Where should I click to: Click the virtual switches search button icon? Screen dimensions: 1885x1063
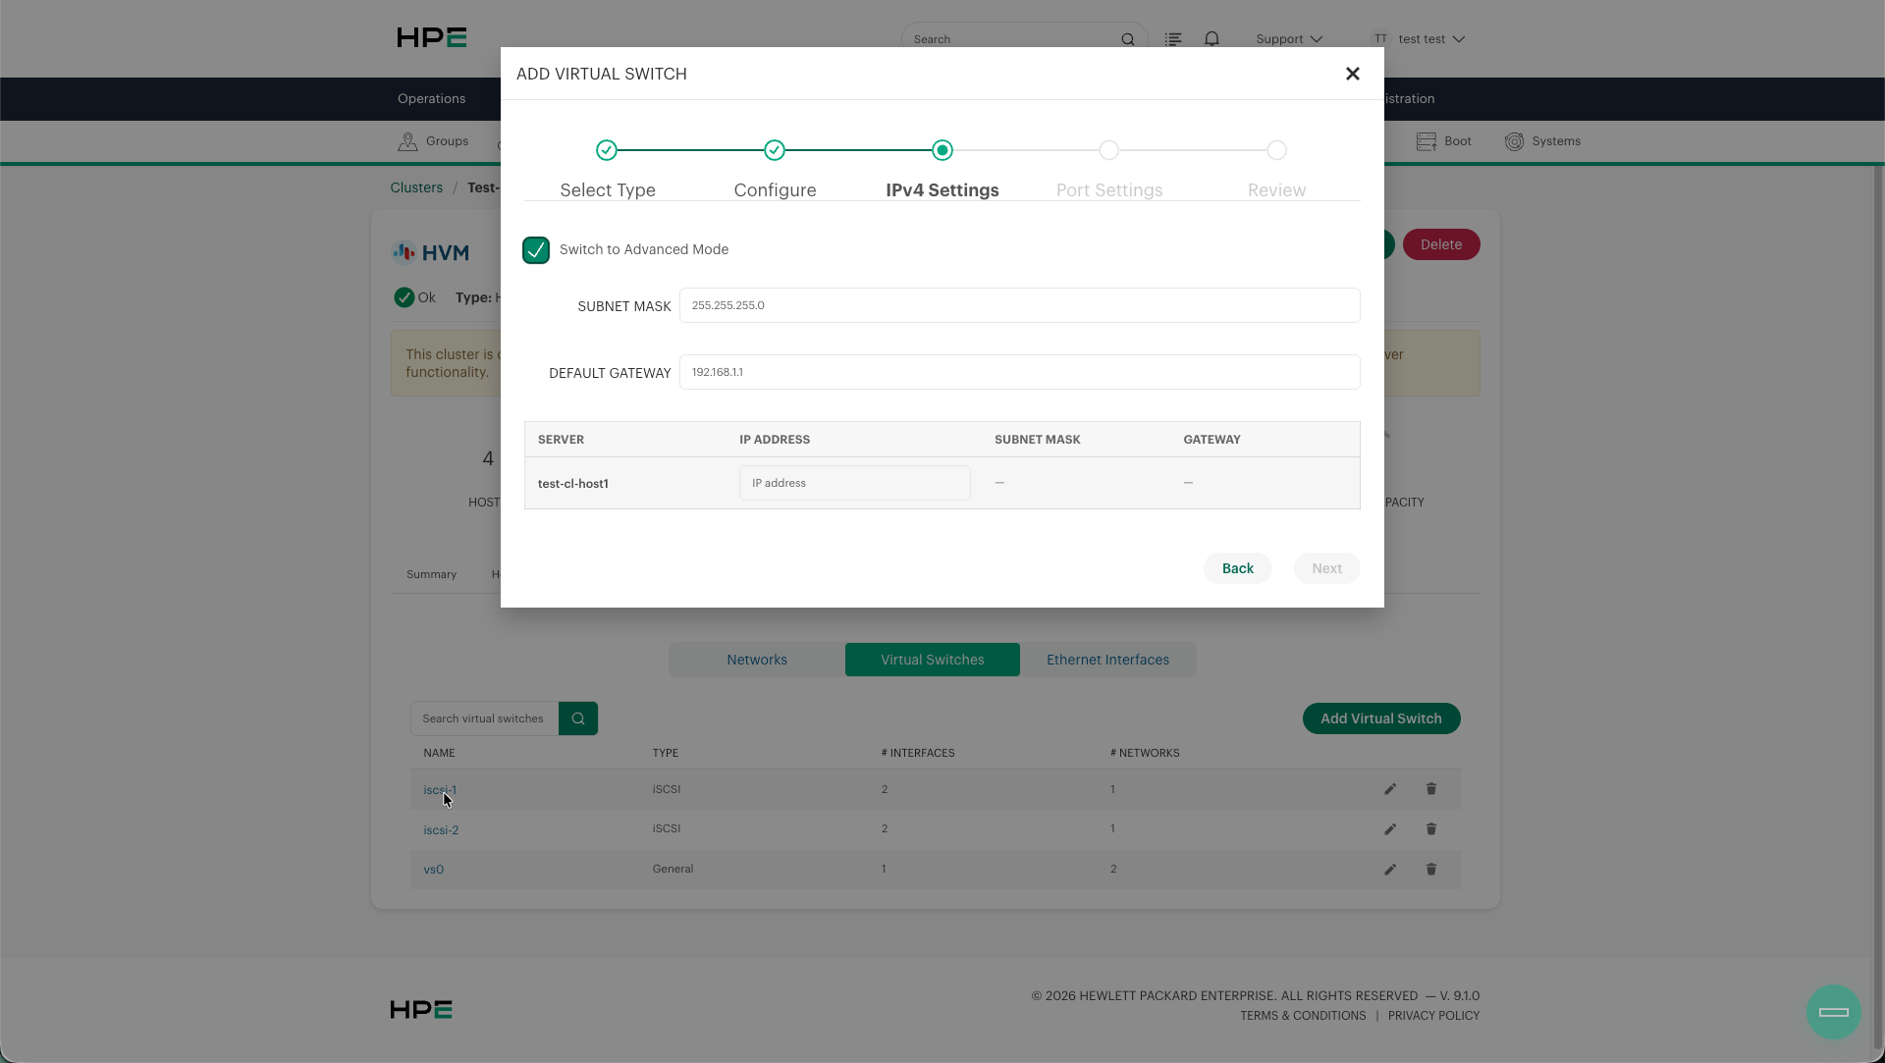pos(578,718)
